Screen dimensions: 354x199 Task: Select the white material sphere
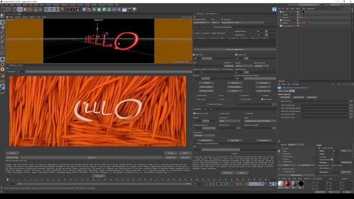[280, 184]
